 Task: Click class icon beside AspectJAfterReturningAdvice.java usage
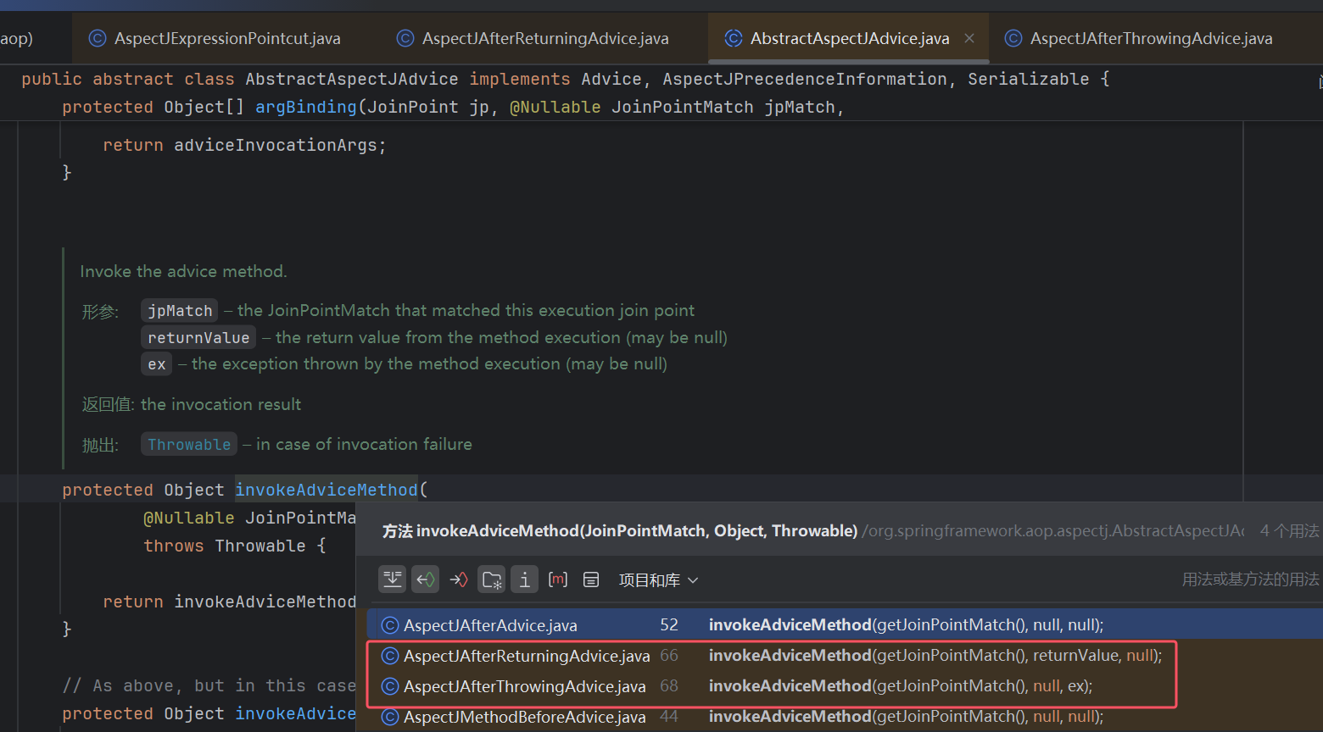point(390,656)
